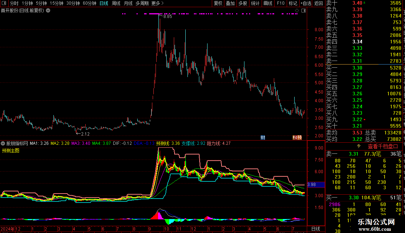The width and height of the screenshot is (405, 233).
Task: Click the diamond icon above main chart
Action: pos(297,11)
